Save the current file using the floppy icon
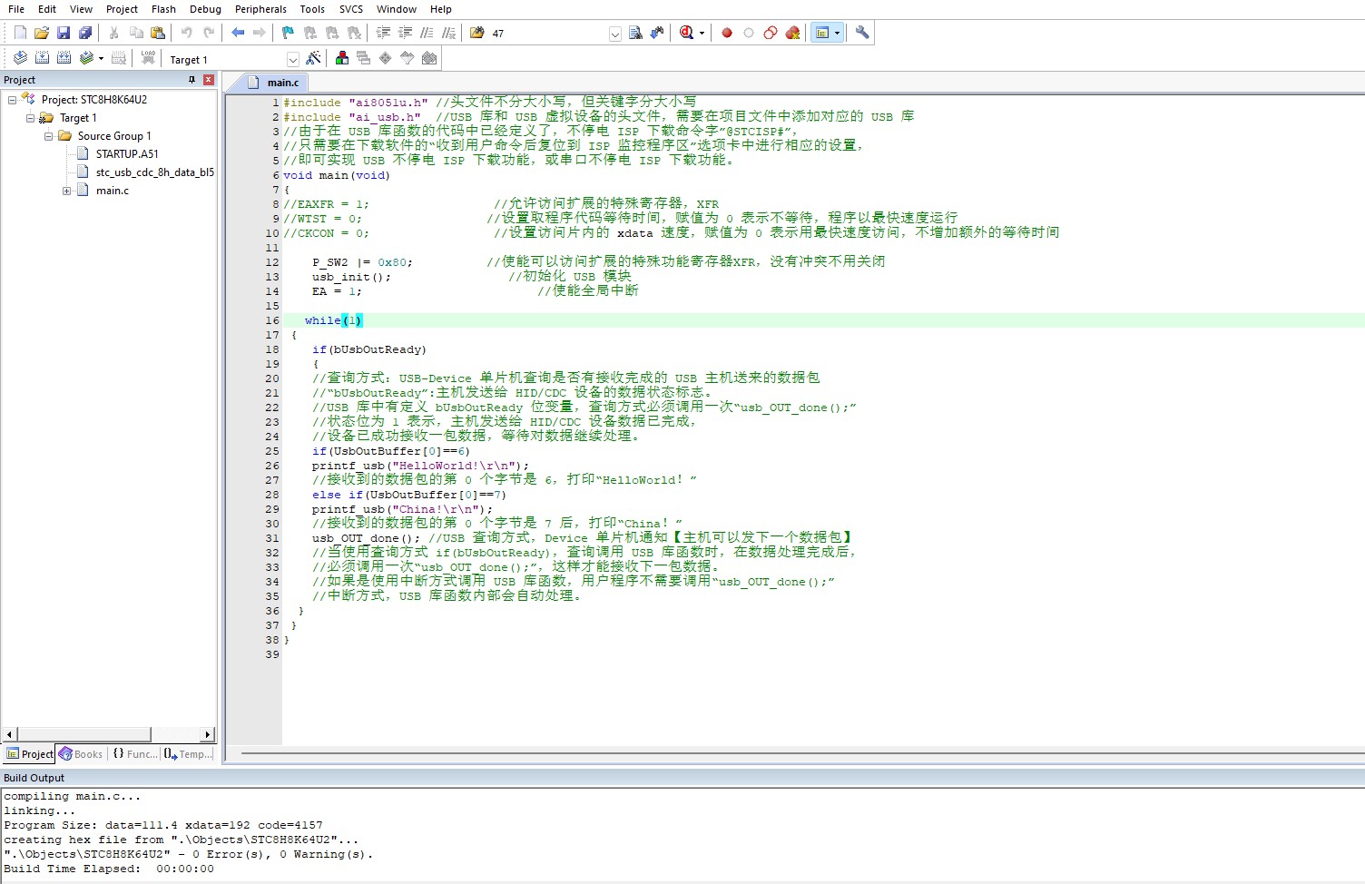 64,33
